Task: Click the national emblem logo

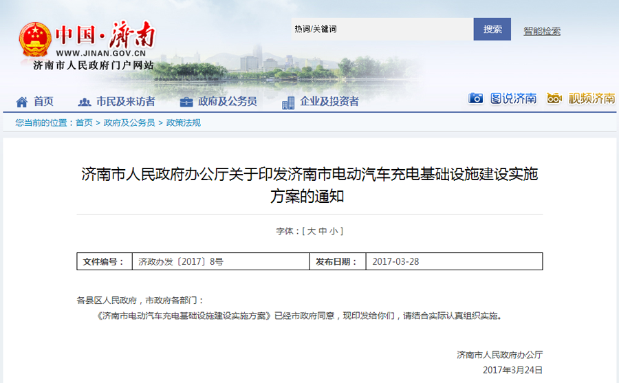Action: tap(35, 39)
